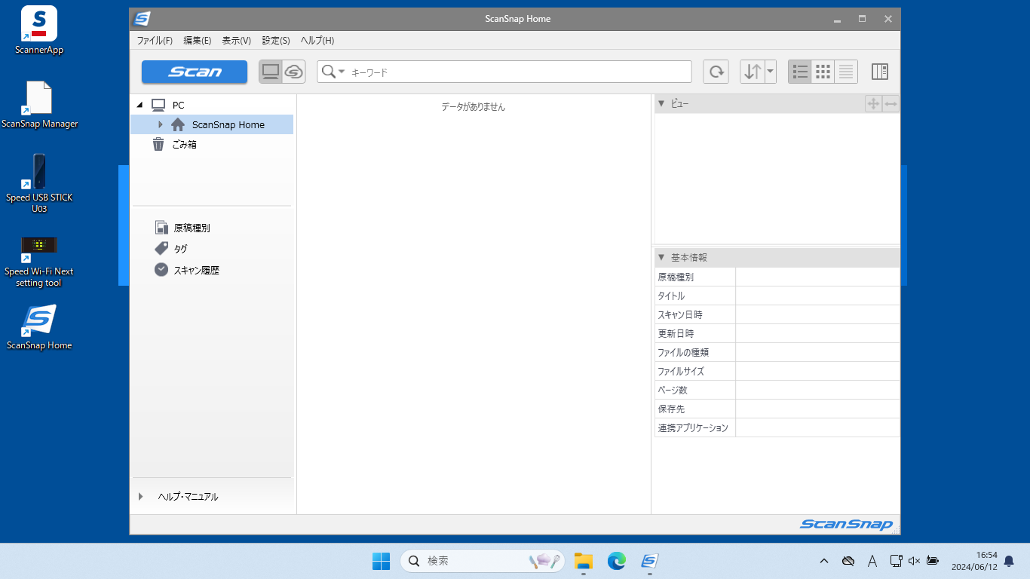Open the ヘルプ(H) menu

click(x=317, y=40)
